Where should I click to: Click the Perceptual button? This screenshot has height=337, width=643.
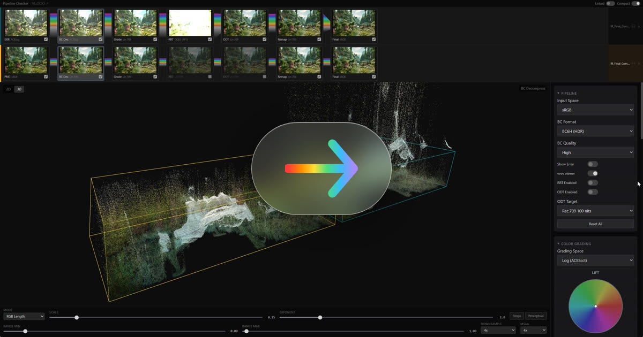pyautogui.click(x=536, y=316)
